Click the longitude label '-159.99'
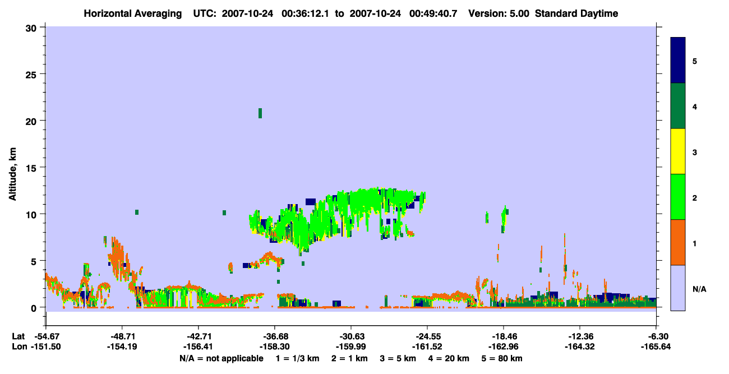This screenshot has height=374, width=729. pyautogui.click(x=351, y=347)
